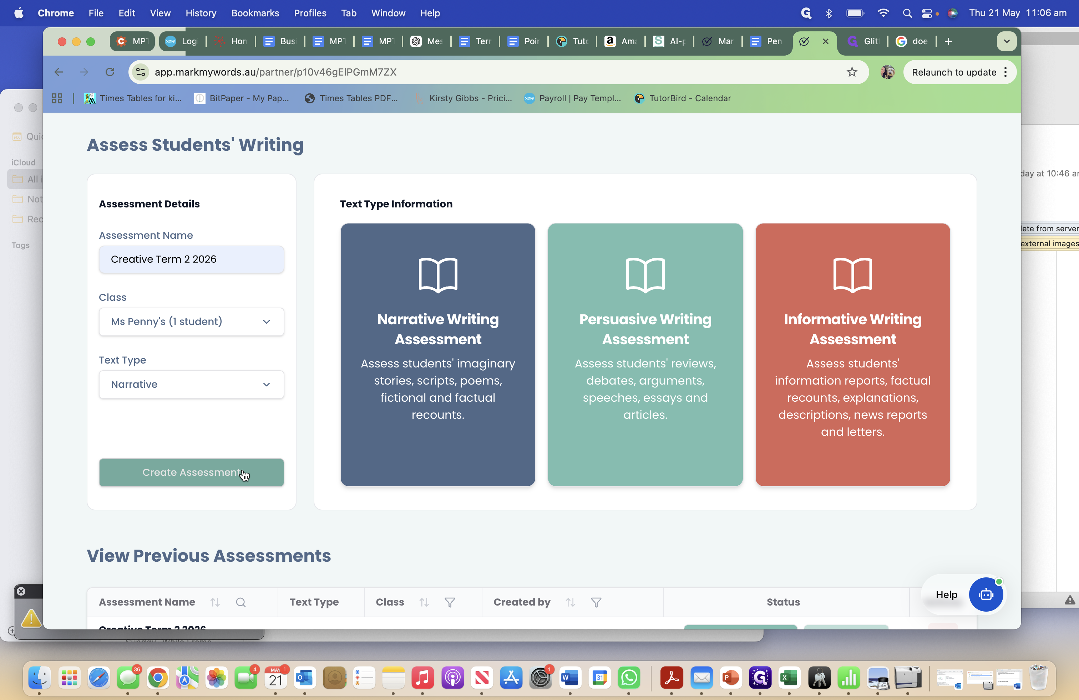1079x700 pixels.
Task: Open BitPaper bookmark
Action: (x=242, y=98)
